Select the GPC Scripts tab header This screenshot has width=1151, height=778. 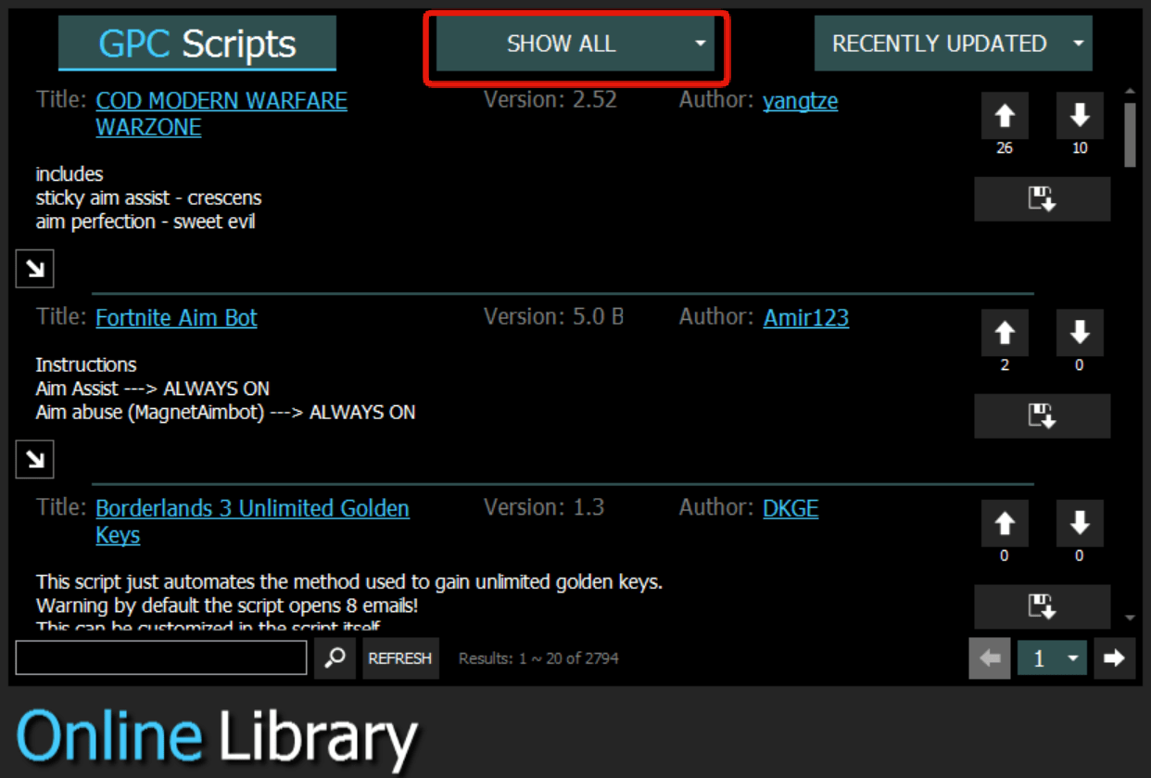click(197, 44)
